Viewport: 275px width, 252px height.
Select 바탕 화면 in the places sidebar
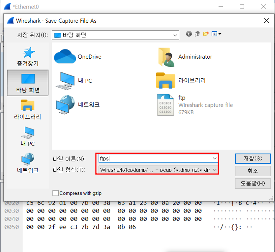click(28, 83)
